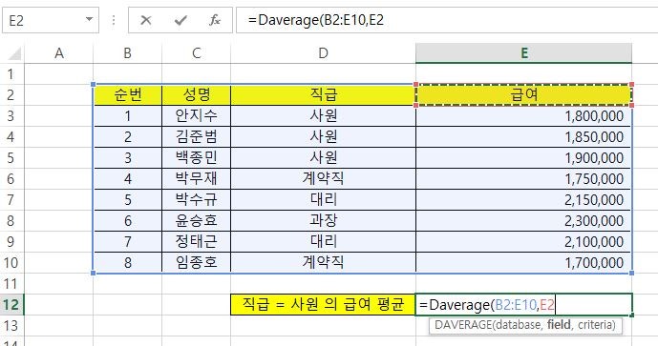Click cell E12 containing the Daverage formula

[x=523, y=304]
